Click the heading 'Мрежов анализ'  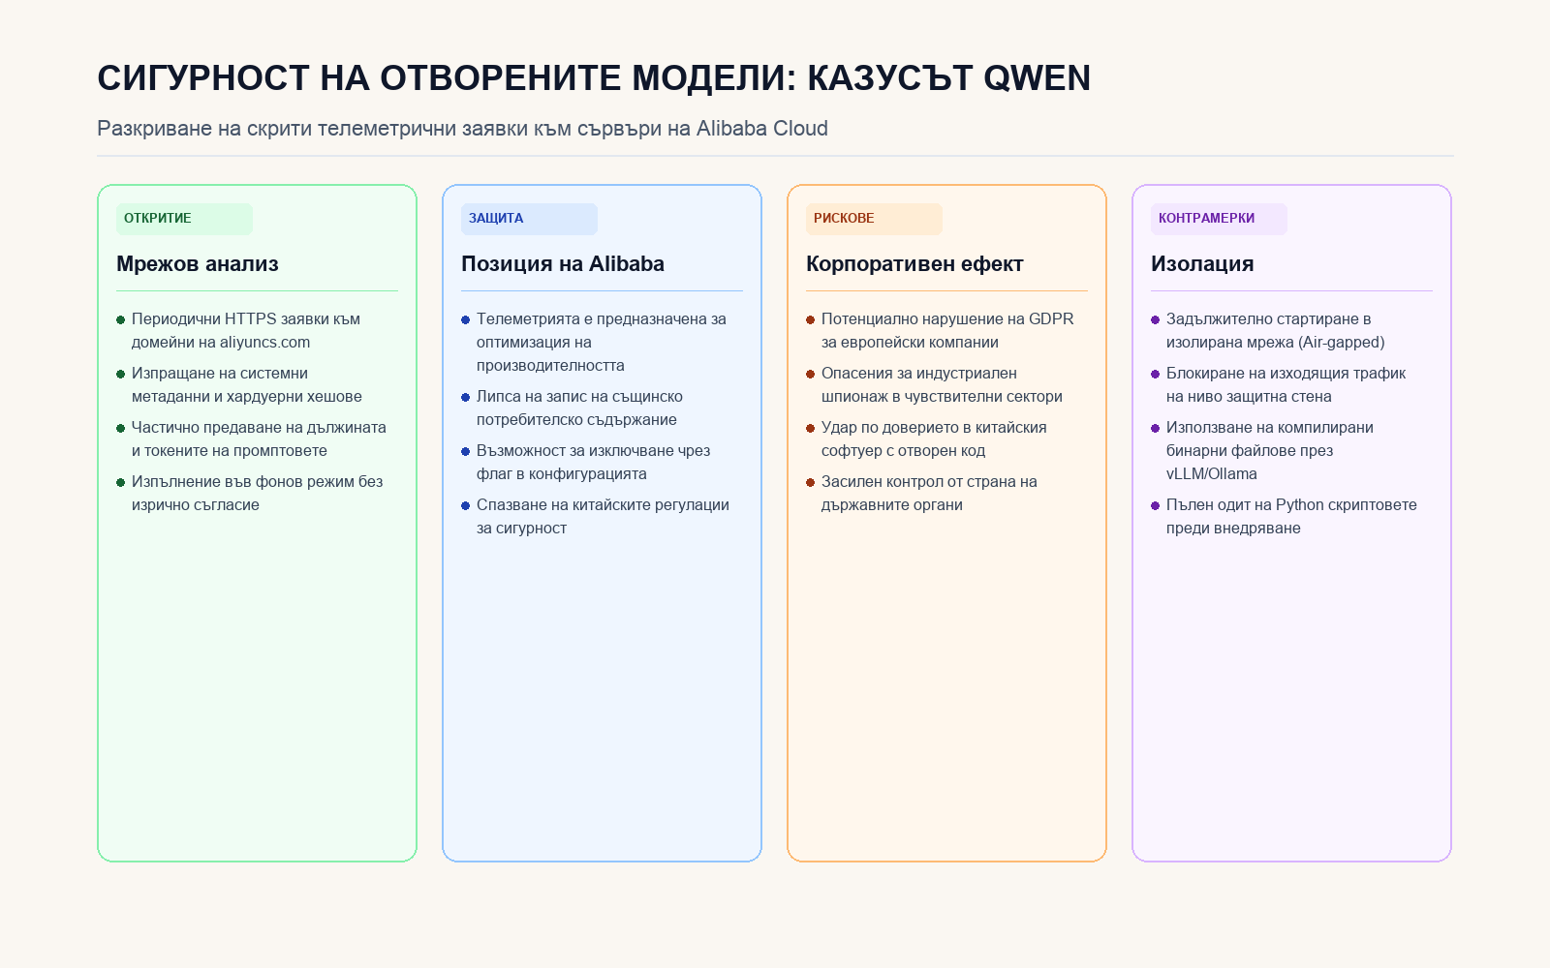pyautogui.click(x=198, y=264)
